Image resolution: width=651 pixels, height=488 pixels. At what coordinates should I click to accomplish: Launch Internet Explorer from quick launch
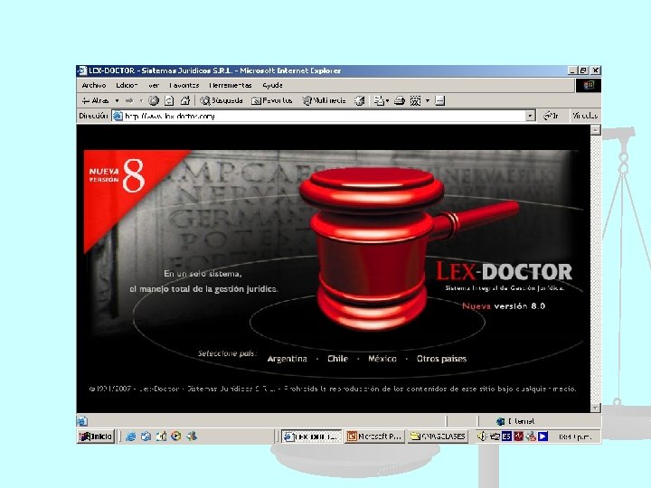click(131, 436)
